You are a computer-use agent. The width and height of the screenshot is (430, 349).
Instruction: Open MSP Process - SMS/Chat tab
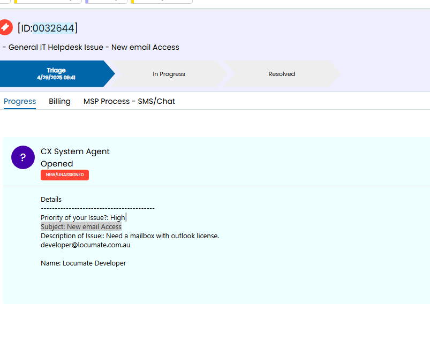(x=129, y=102)
